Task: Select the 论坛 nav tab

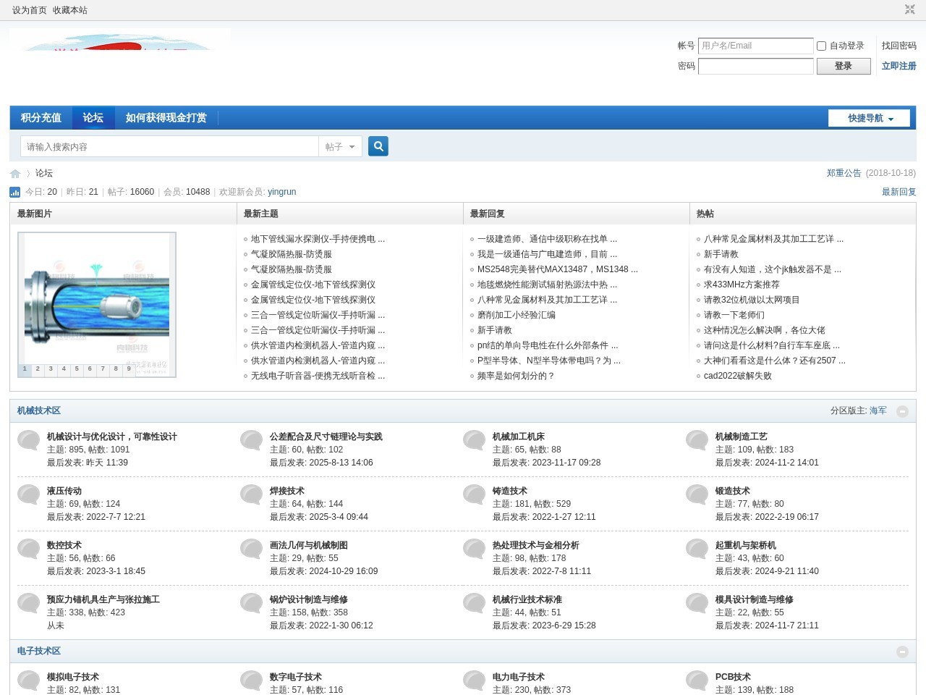Action: click(x=93, y=117)
